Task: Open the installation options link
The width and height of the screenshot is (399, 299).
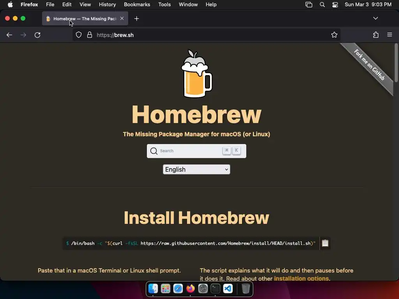Action: [301, 278]
